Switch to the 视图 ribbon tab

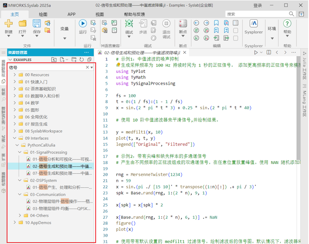click(100, 14)
